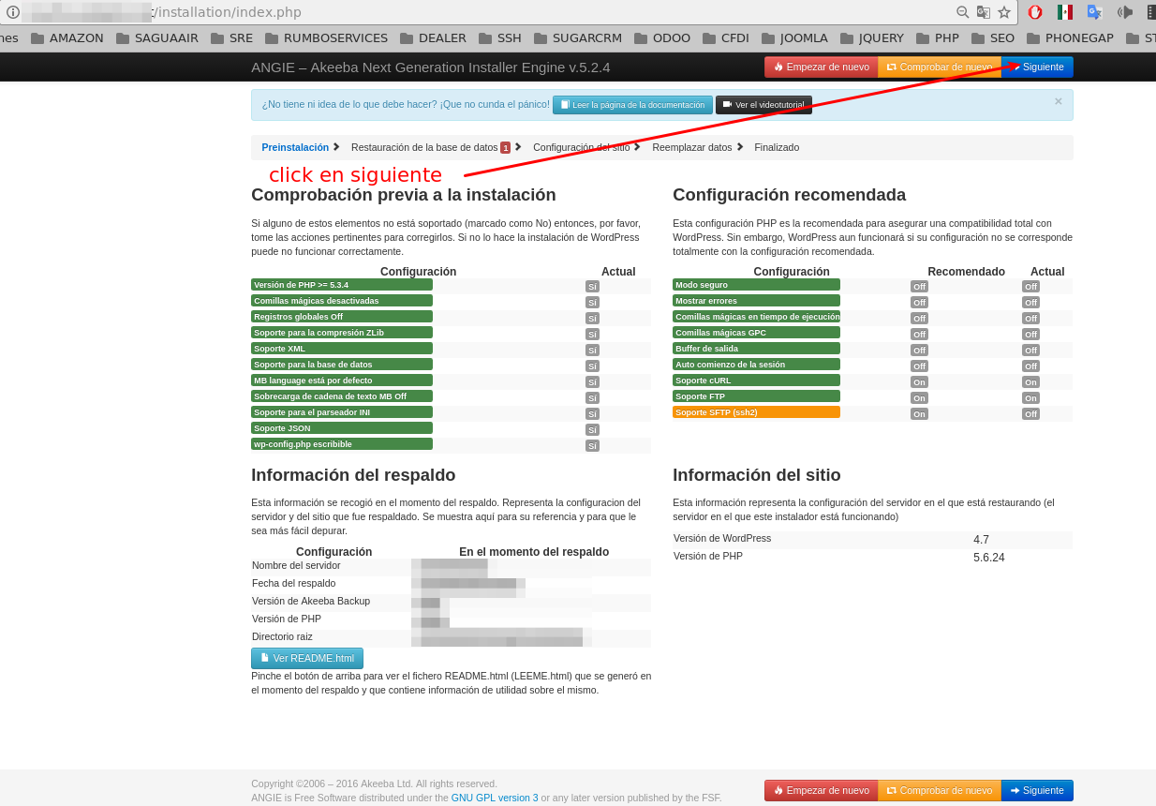Screen dimensions: 1156x806
Task: Open the SSH bookmarks folder
Action: click(500, 38)
